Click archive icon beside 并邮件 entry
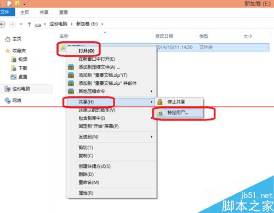The height and width of the screenshot is (213, 274). (71, 83)
